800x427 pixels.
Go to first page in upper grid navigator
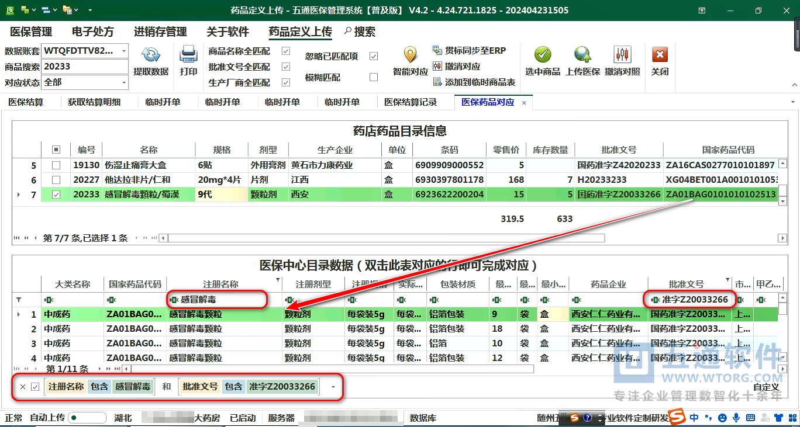(17, 238)
